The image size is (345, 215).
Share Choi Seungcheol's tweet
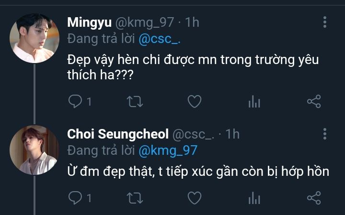pyautogui.click(x=313, y=197)
